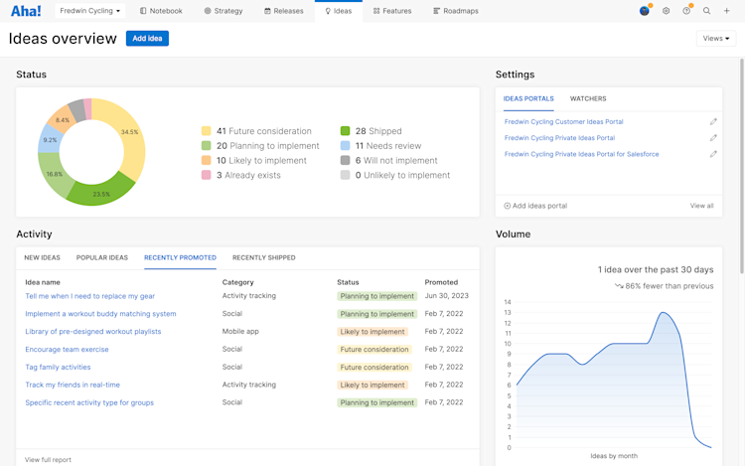Click Future consideration status for Encourage team exercise
Viewport: 745px width, 466px height.
coord(373,349)
